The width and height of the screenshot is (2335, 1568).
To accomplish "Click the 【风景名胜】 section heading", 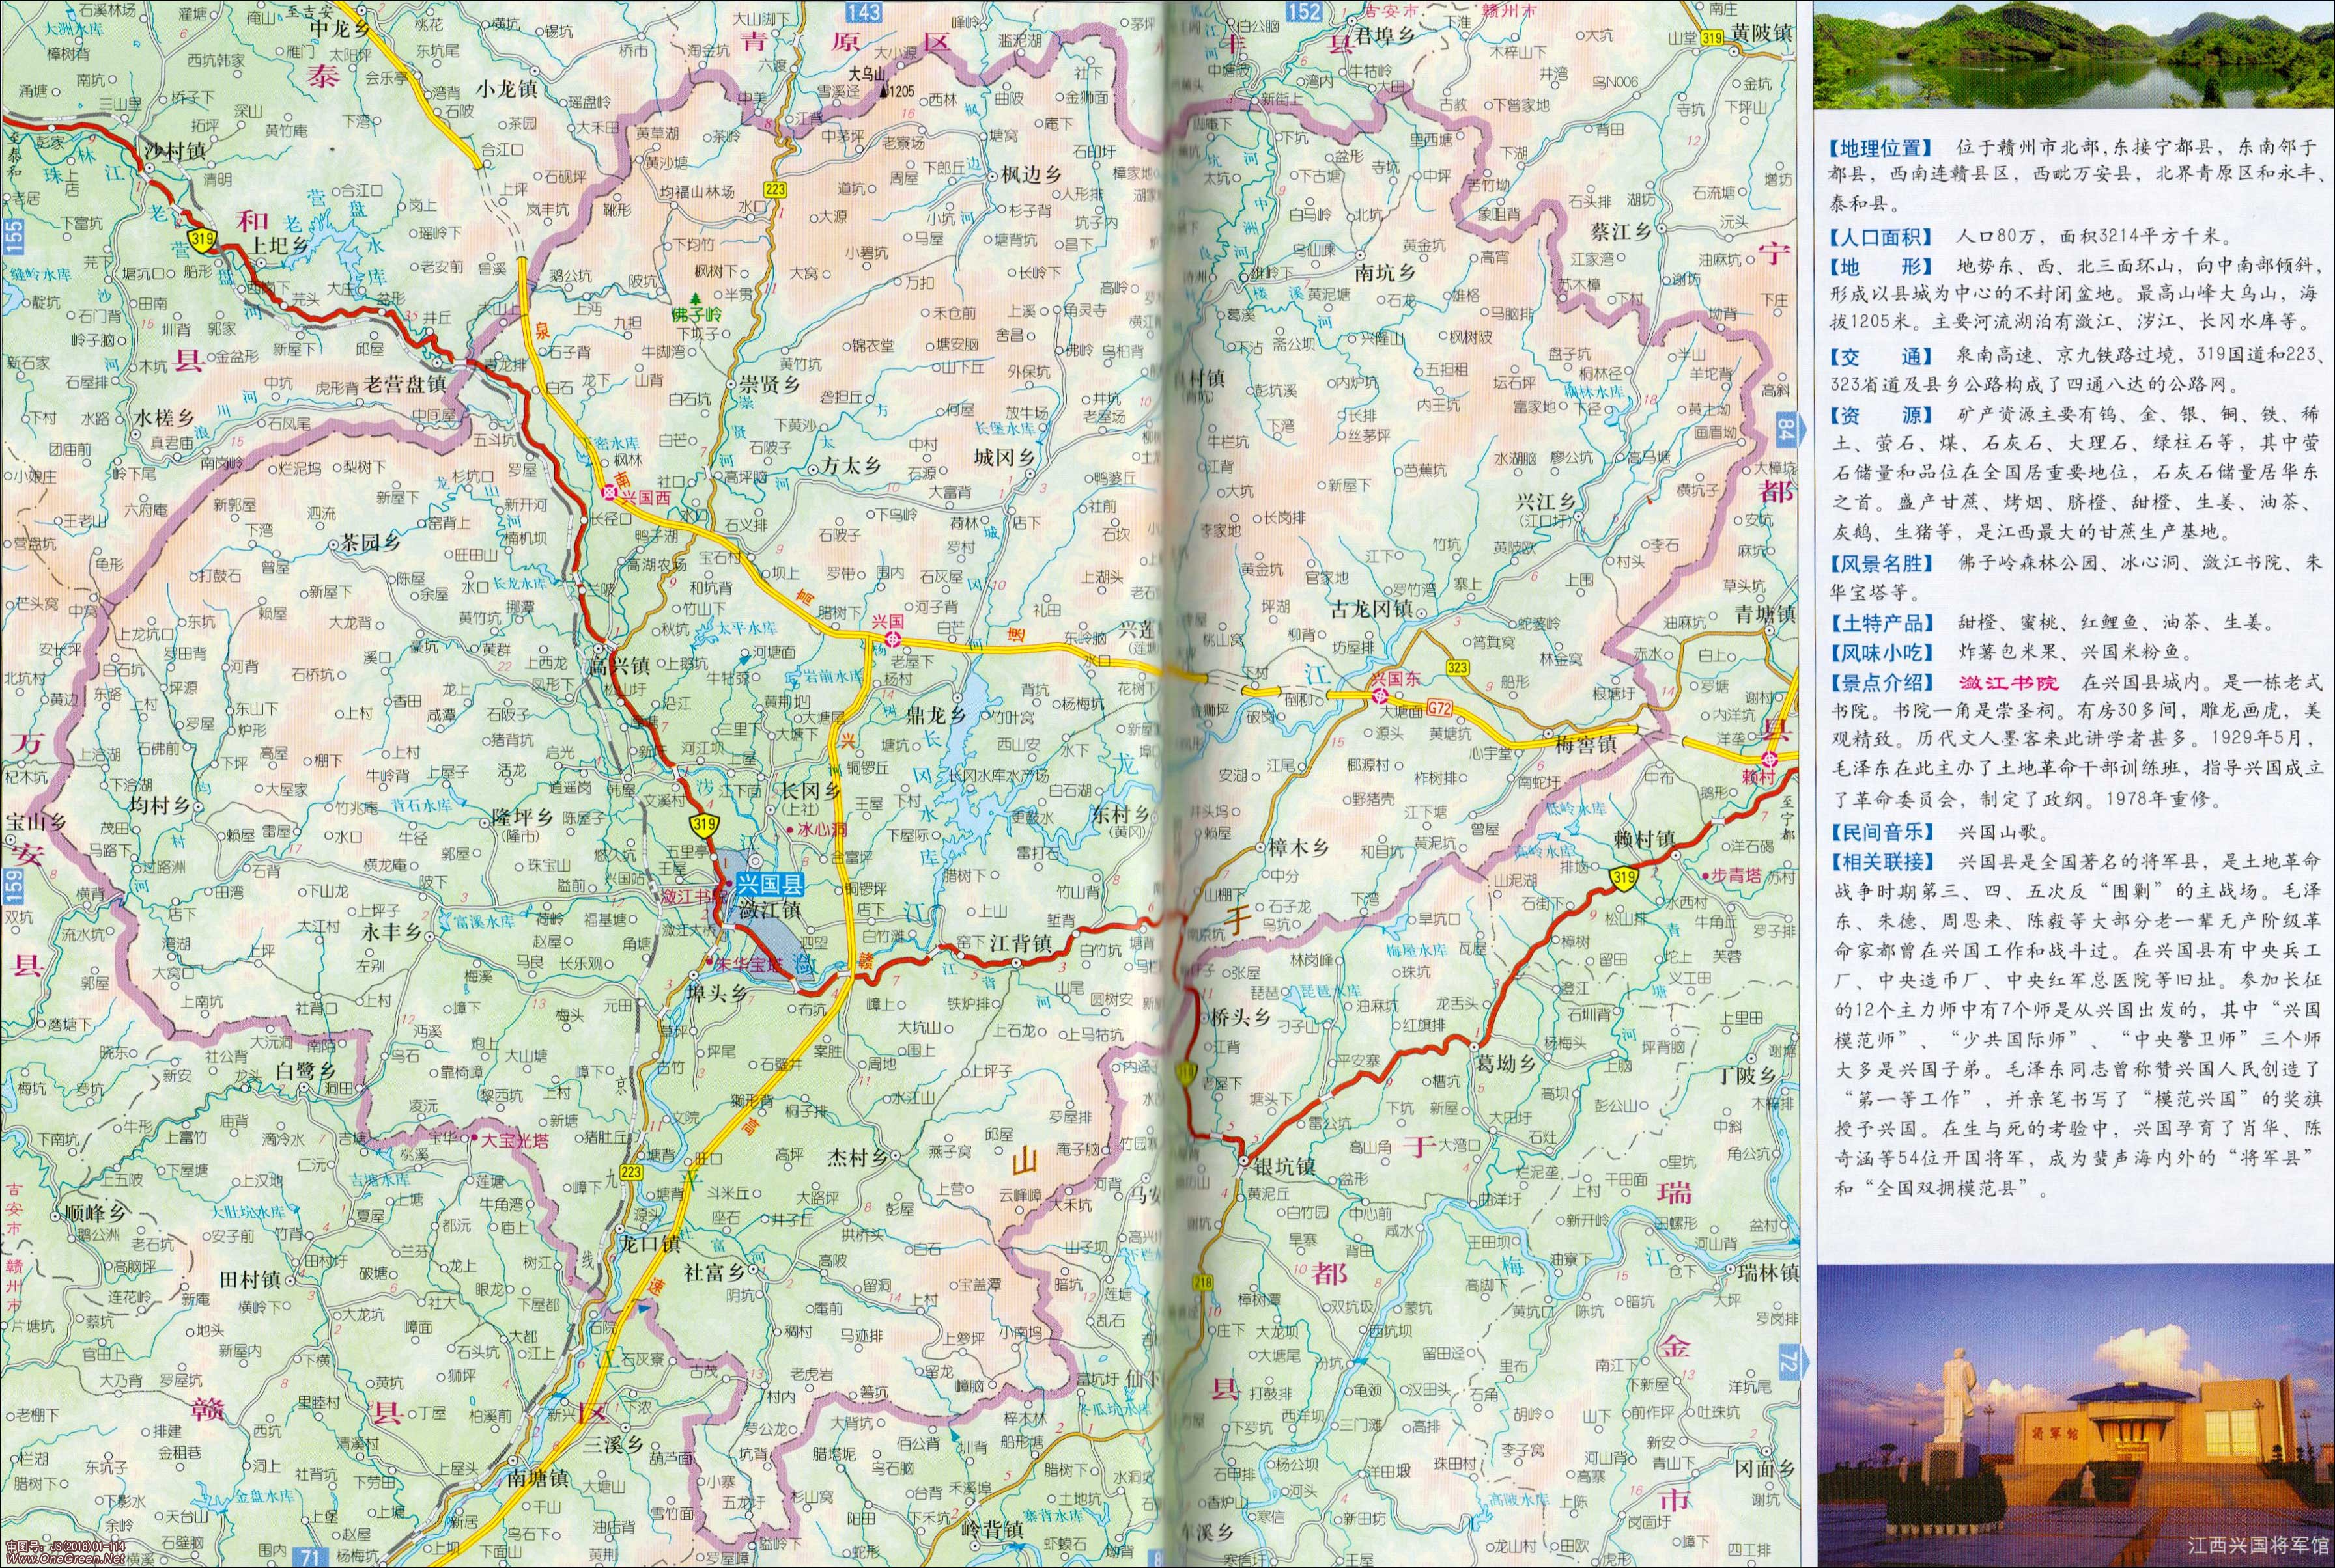I will (x=1880, y=563).
